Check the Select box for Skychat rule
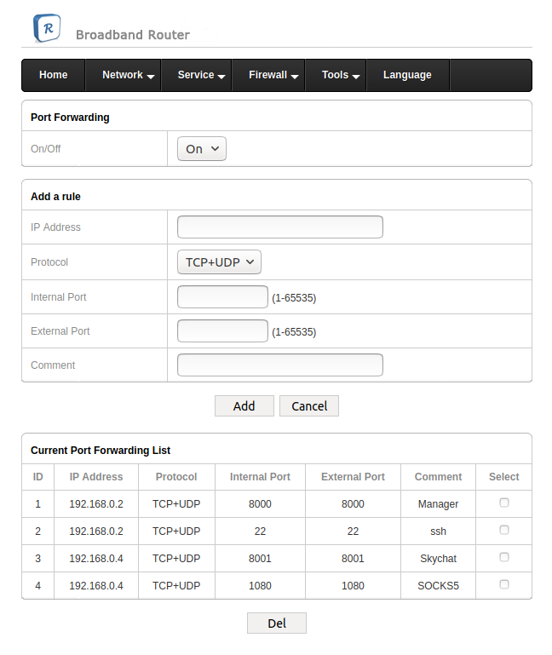Image resolution: width=552 pixels, height=655 pixels. point(504,557)
